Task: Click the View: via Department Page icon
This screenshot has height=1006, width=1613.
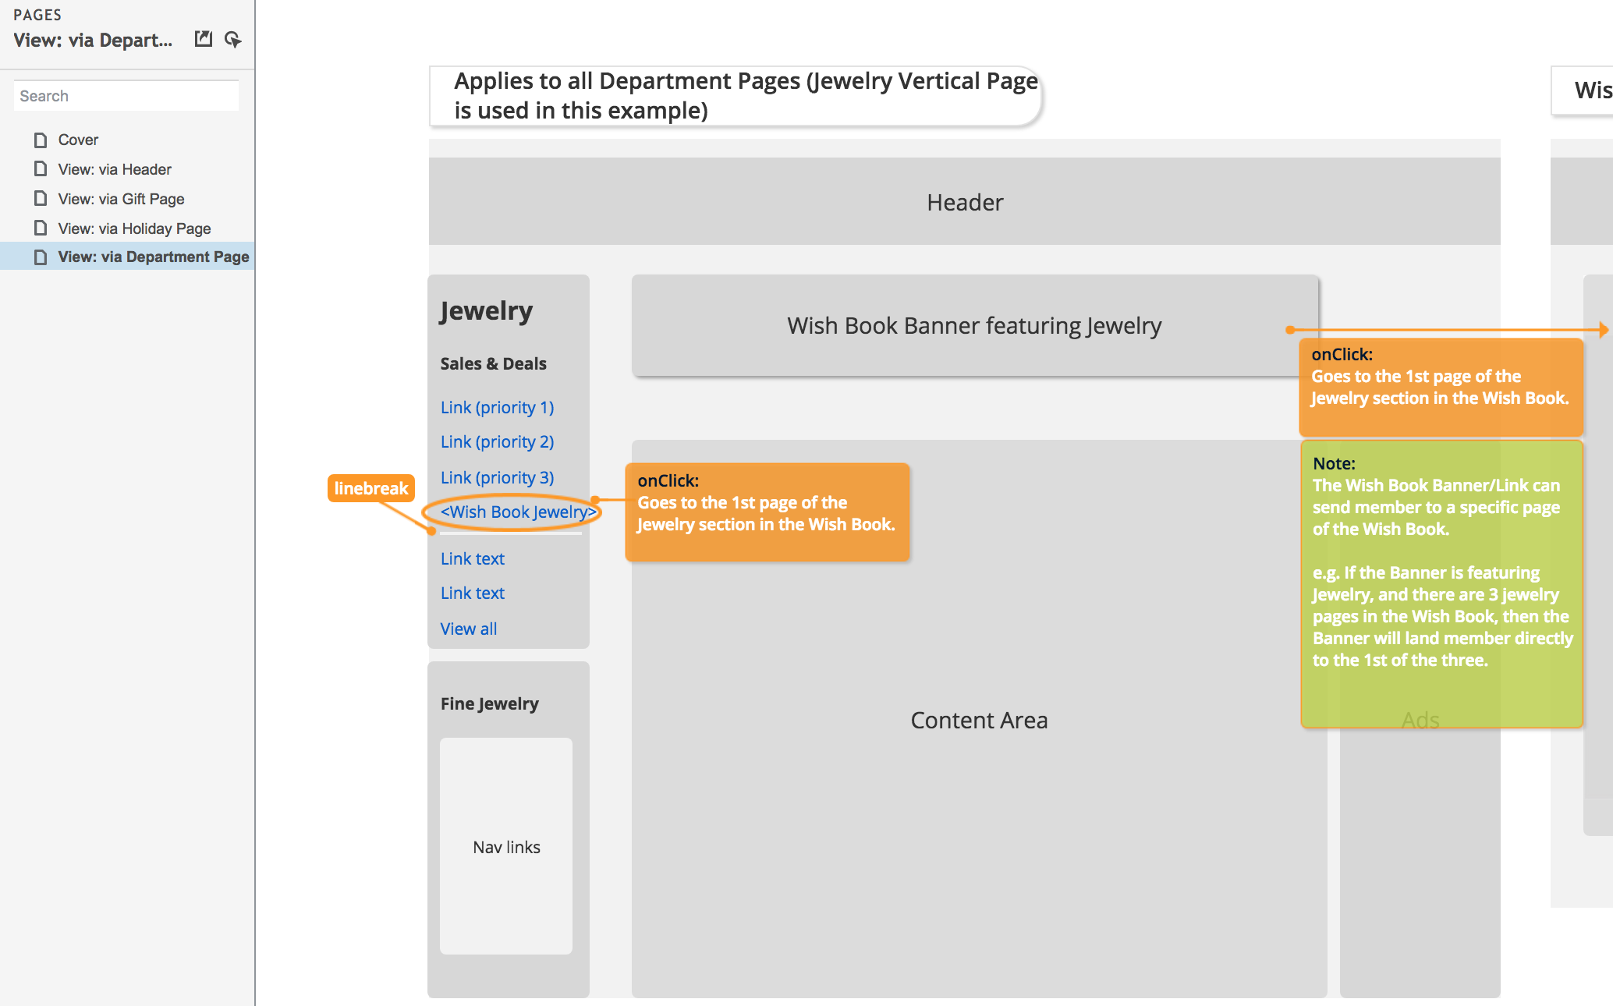Action: click(41, 257)
